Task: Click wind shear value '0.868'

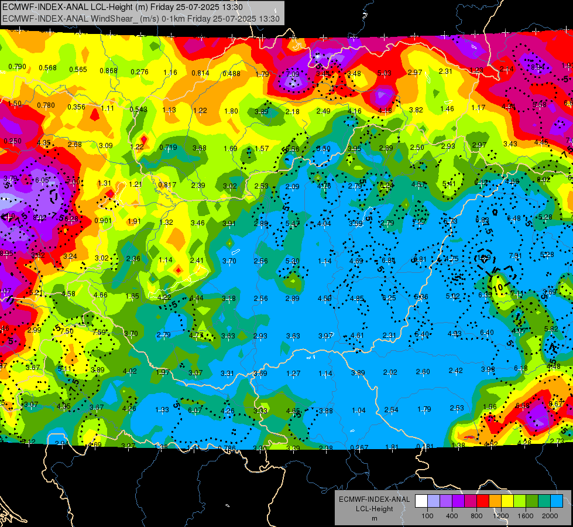Action: 108,70
